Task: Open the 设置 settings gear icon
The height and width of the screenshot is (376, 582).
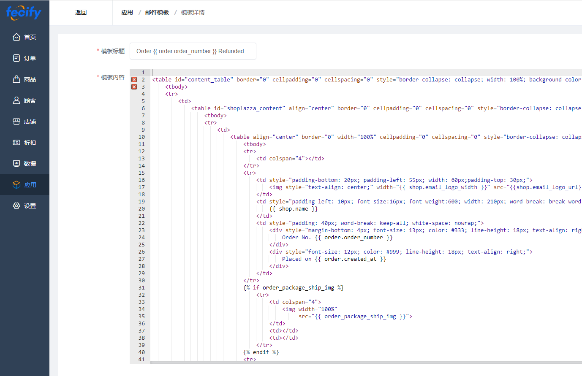Action: 16,206
